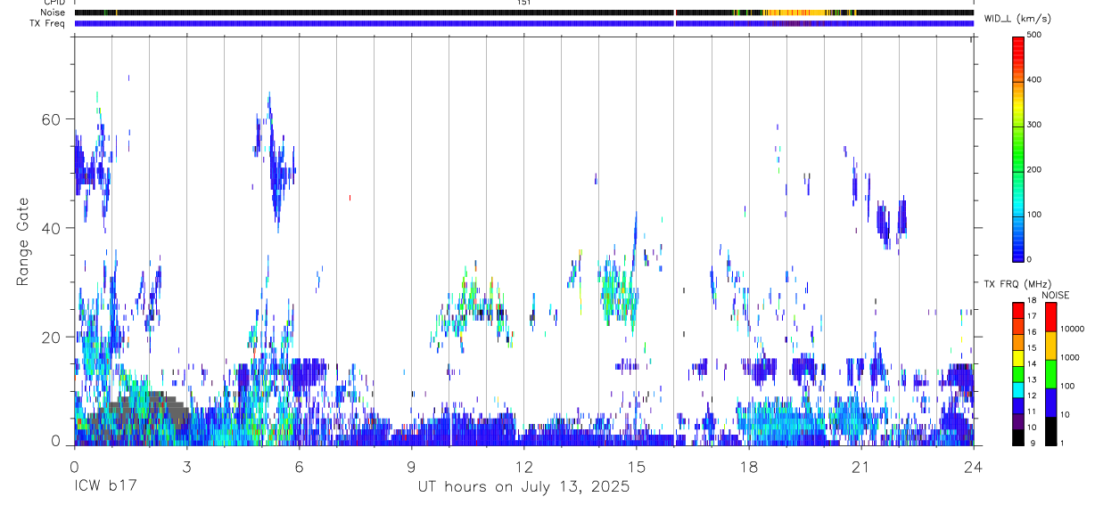Click the "18" hour tick on the time axis
Viewport: 1095px width, 505px height.
click(x=749, y=466)
